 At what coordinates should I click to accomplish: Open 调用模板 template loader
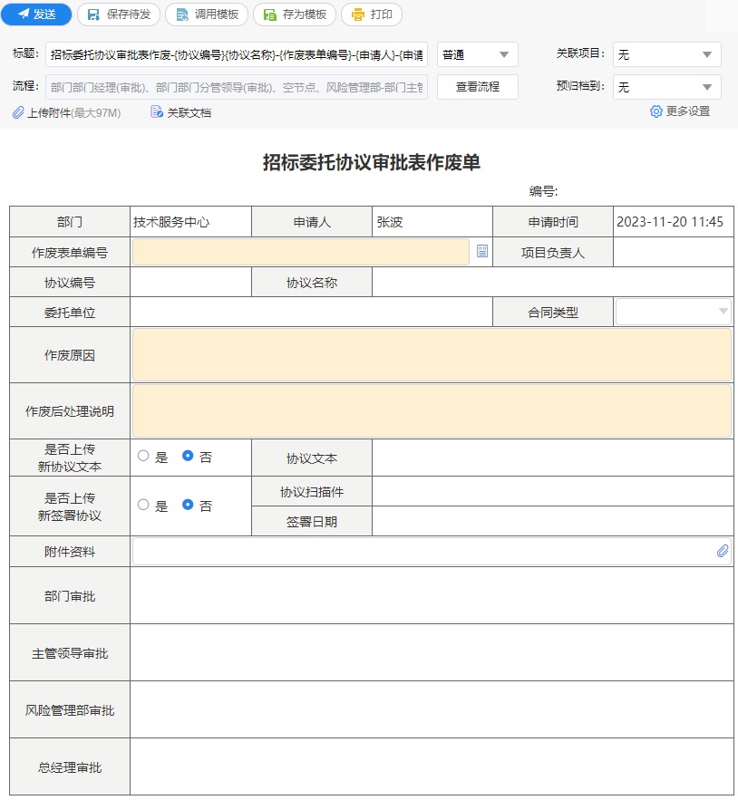(x=207, y=14)
